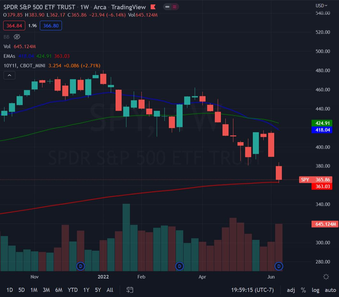Click the 480.00 price axis label

click(x=323, y=71)
